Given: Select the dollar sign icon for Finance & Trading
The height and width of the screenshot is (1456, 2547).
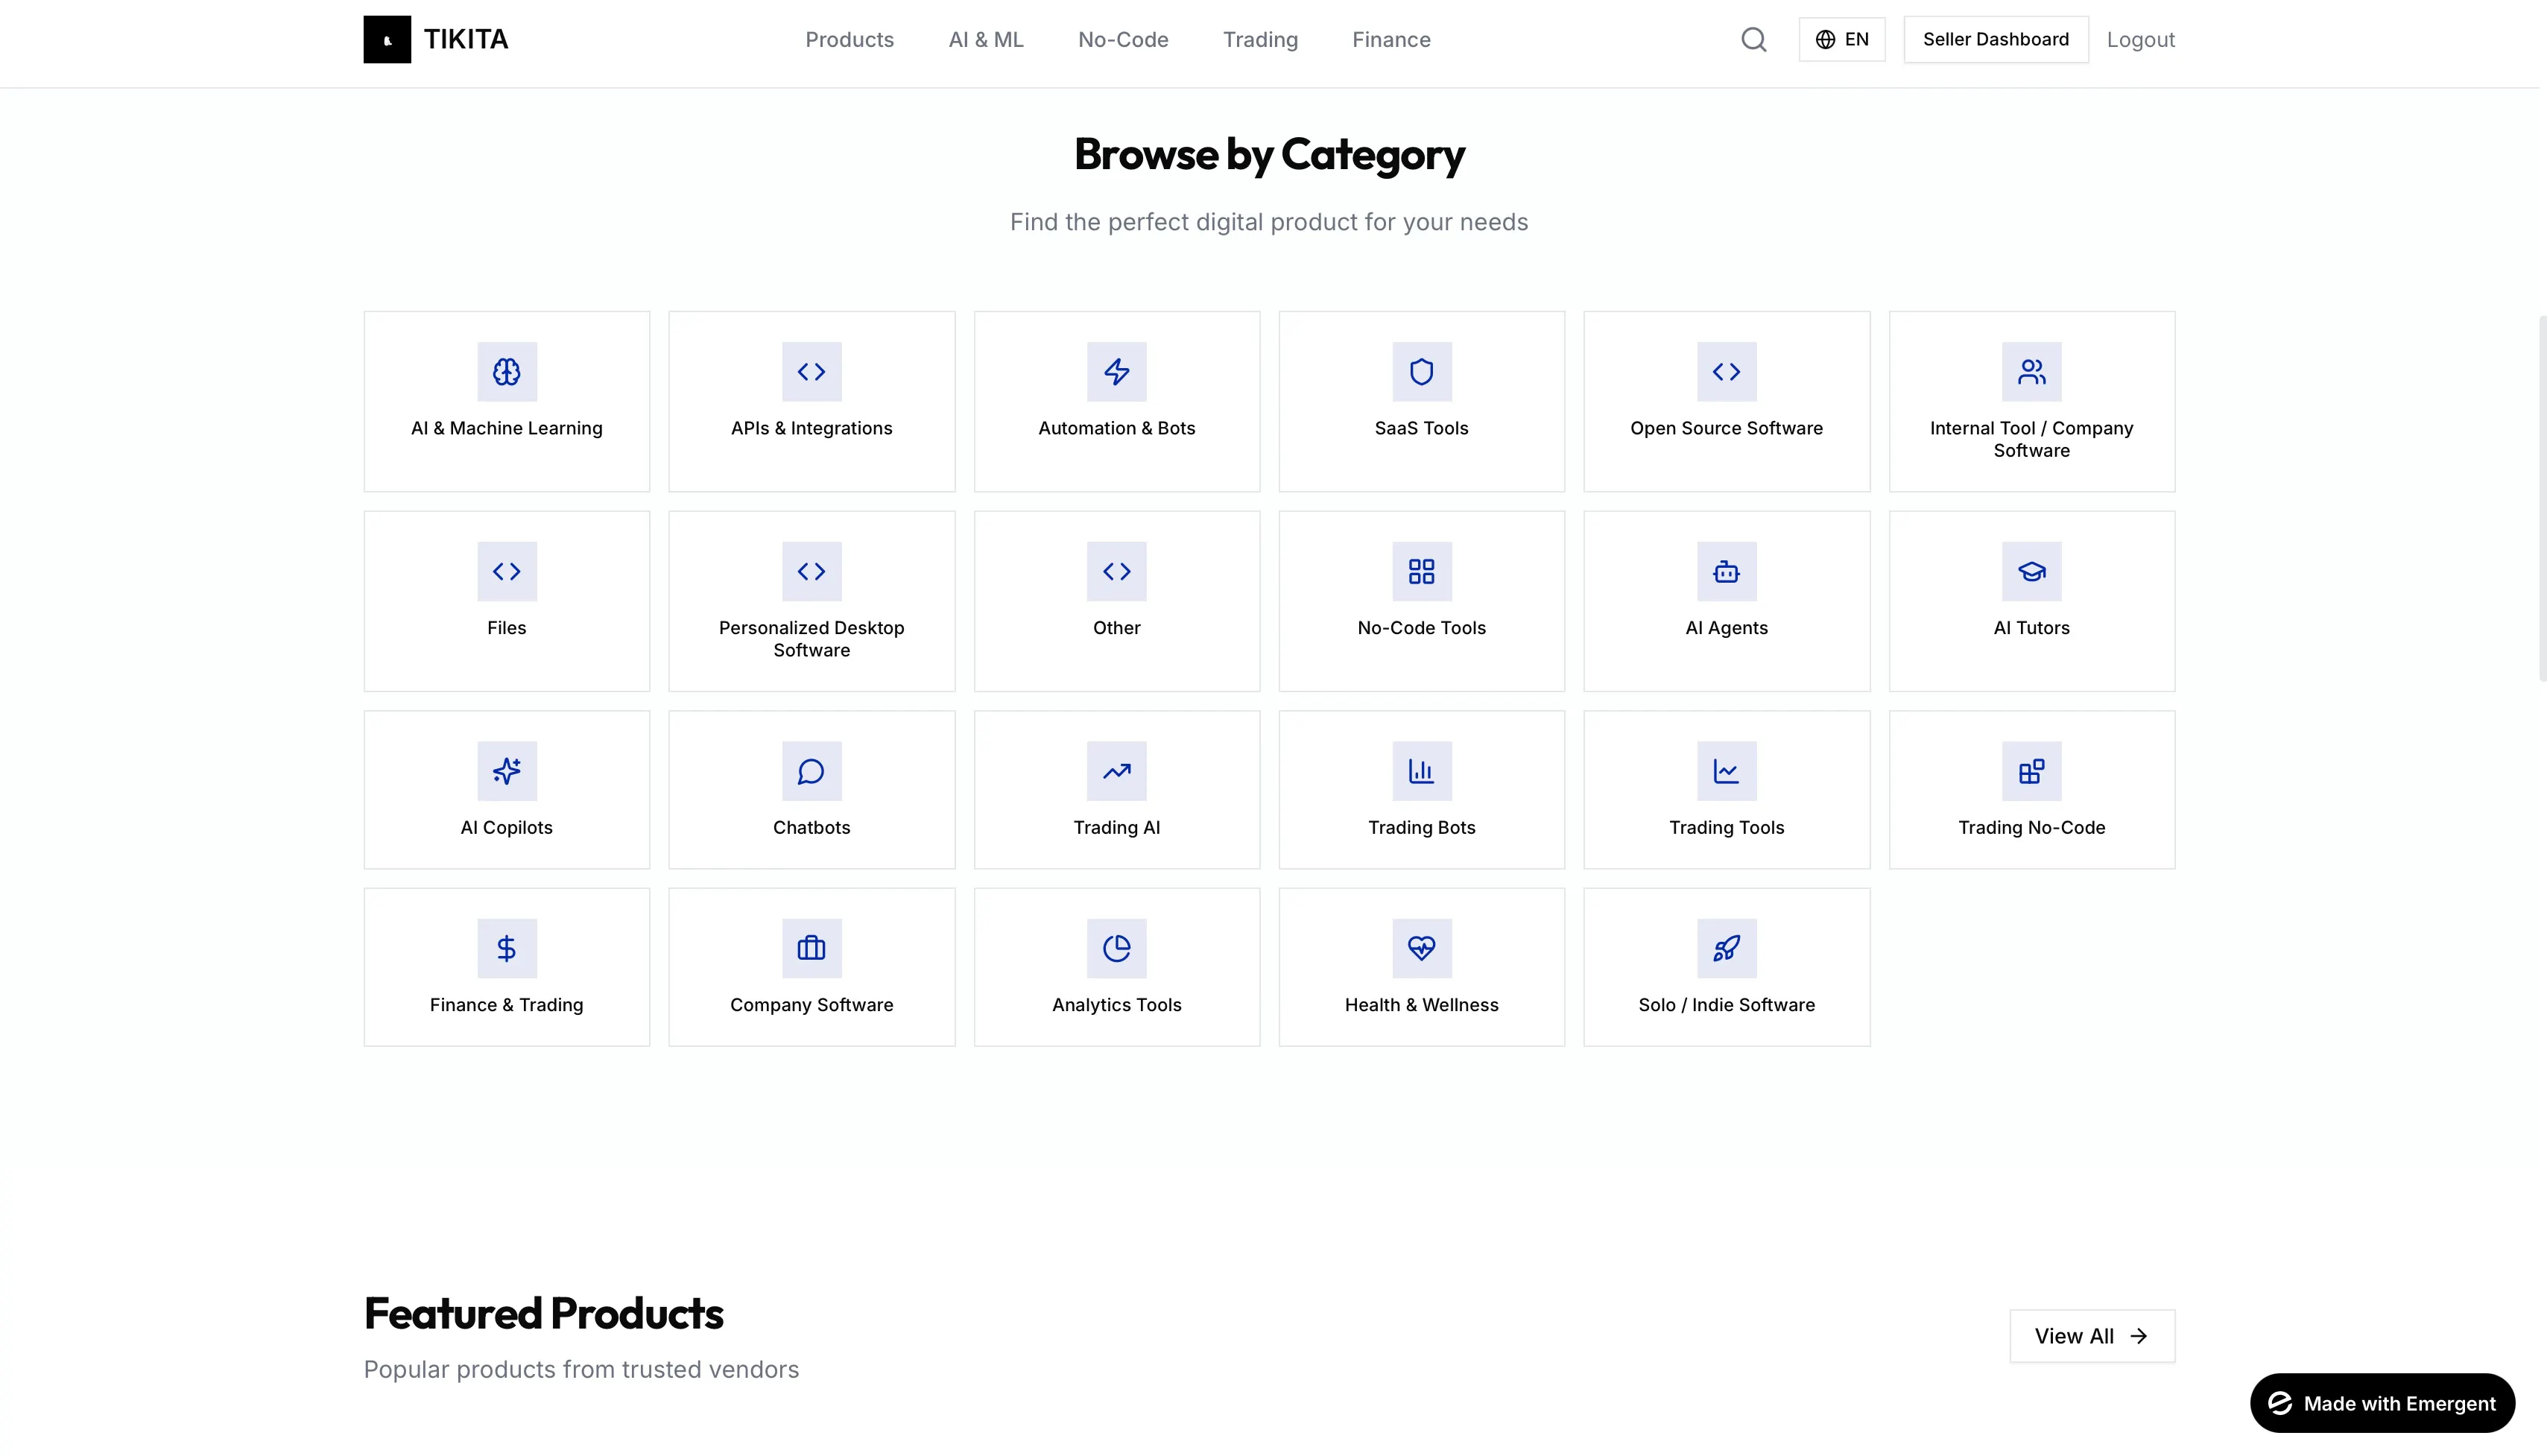Looking at the screenshot, I should pyautogui.click(x=507, y=948).
